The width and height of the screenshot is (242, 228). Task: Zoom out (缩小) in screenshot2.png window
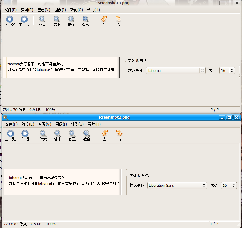point(57,136)
